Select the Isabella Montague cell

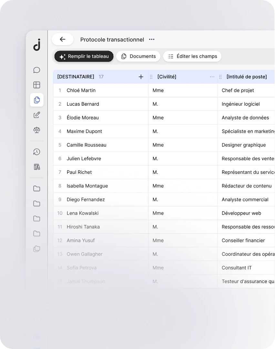(x=101, y=186)
